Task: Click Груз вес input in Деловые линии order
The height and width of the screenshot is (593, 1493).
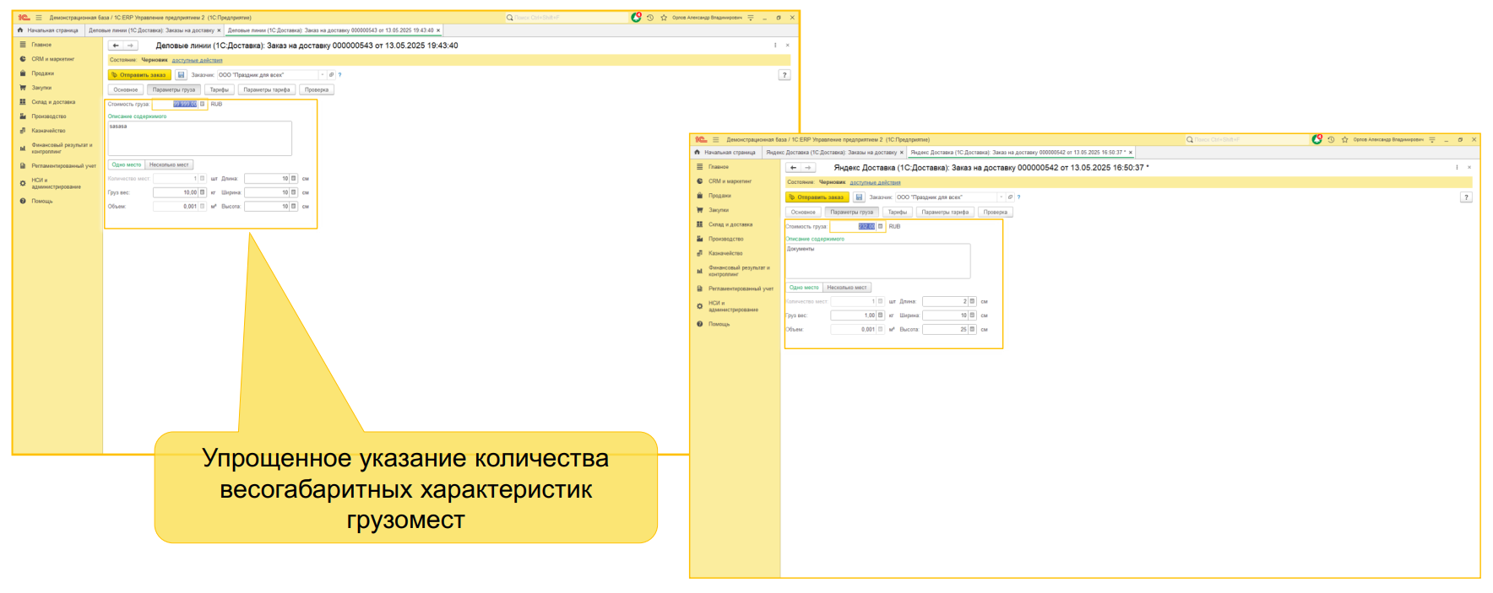Action: click(175, 192)
